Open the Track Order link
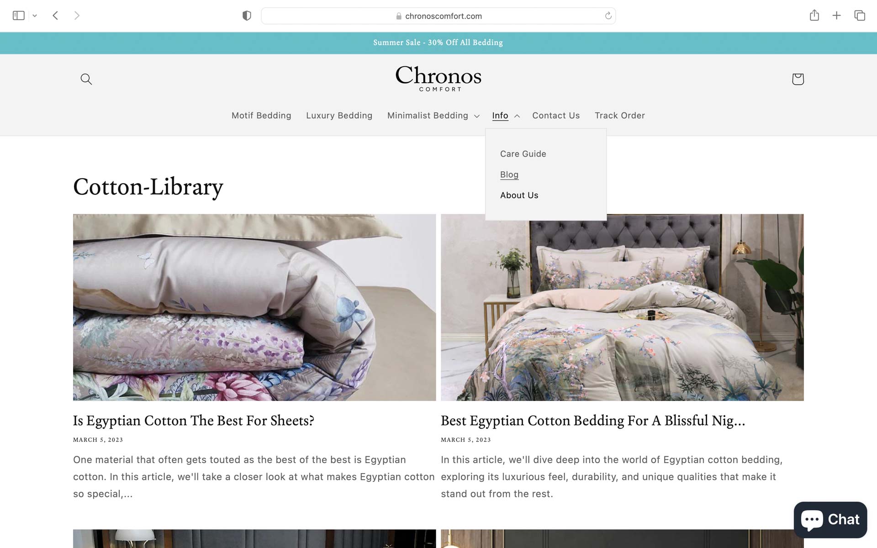The image size is (877, 548). click(619, 116)
